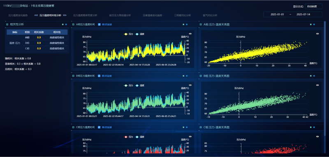Screen dimensions: 329x157
Task: Go to the 压差温差变化趋势 tab
Action: [x=153, y=15]
